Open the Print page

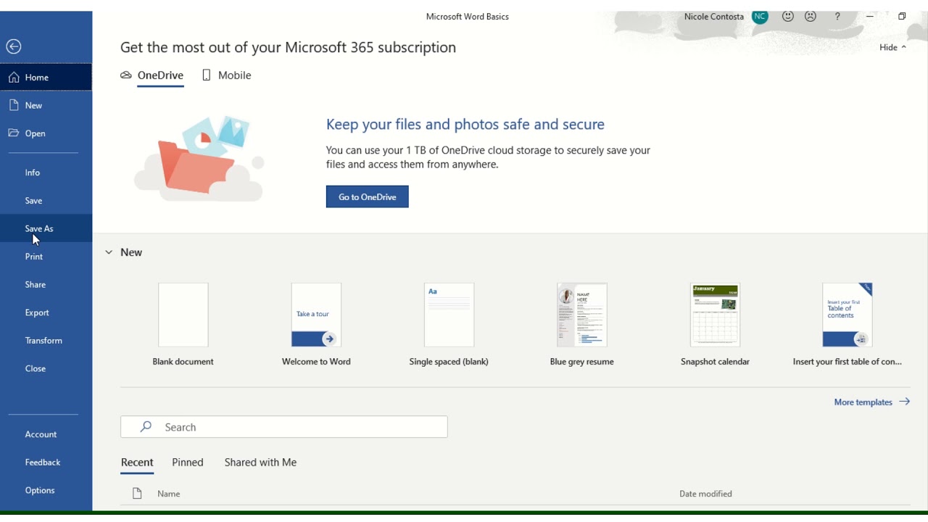pyautogui.click(x=46, y=257)
